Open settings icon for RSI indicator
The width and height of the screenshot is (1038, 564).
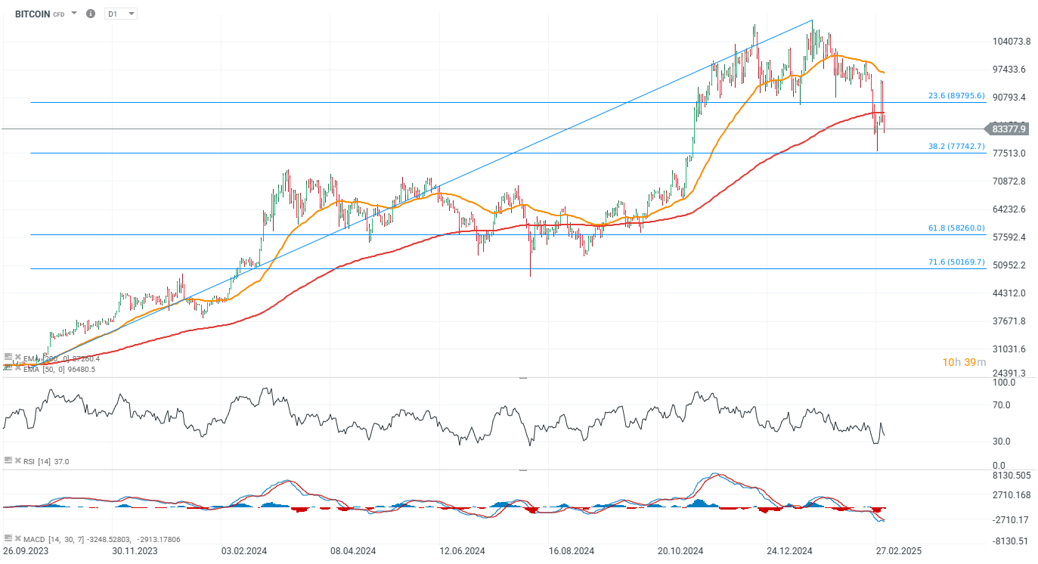[8, 460]
